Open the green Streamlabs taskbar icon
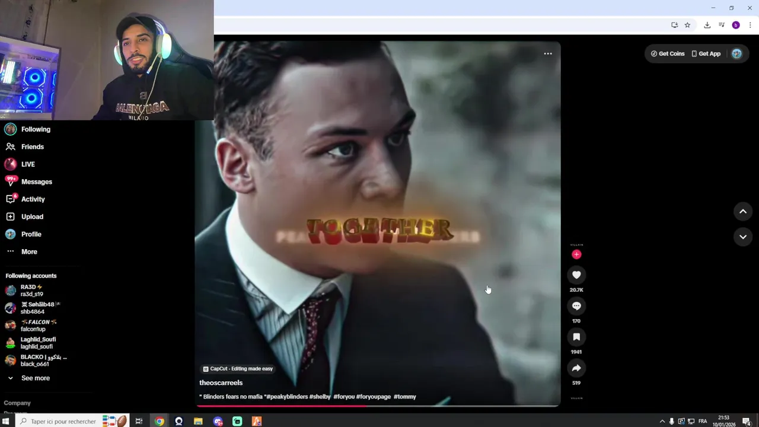759x427 pixels. (237, 422)
